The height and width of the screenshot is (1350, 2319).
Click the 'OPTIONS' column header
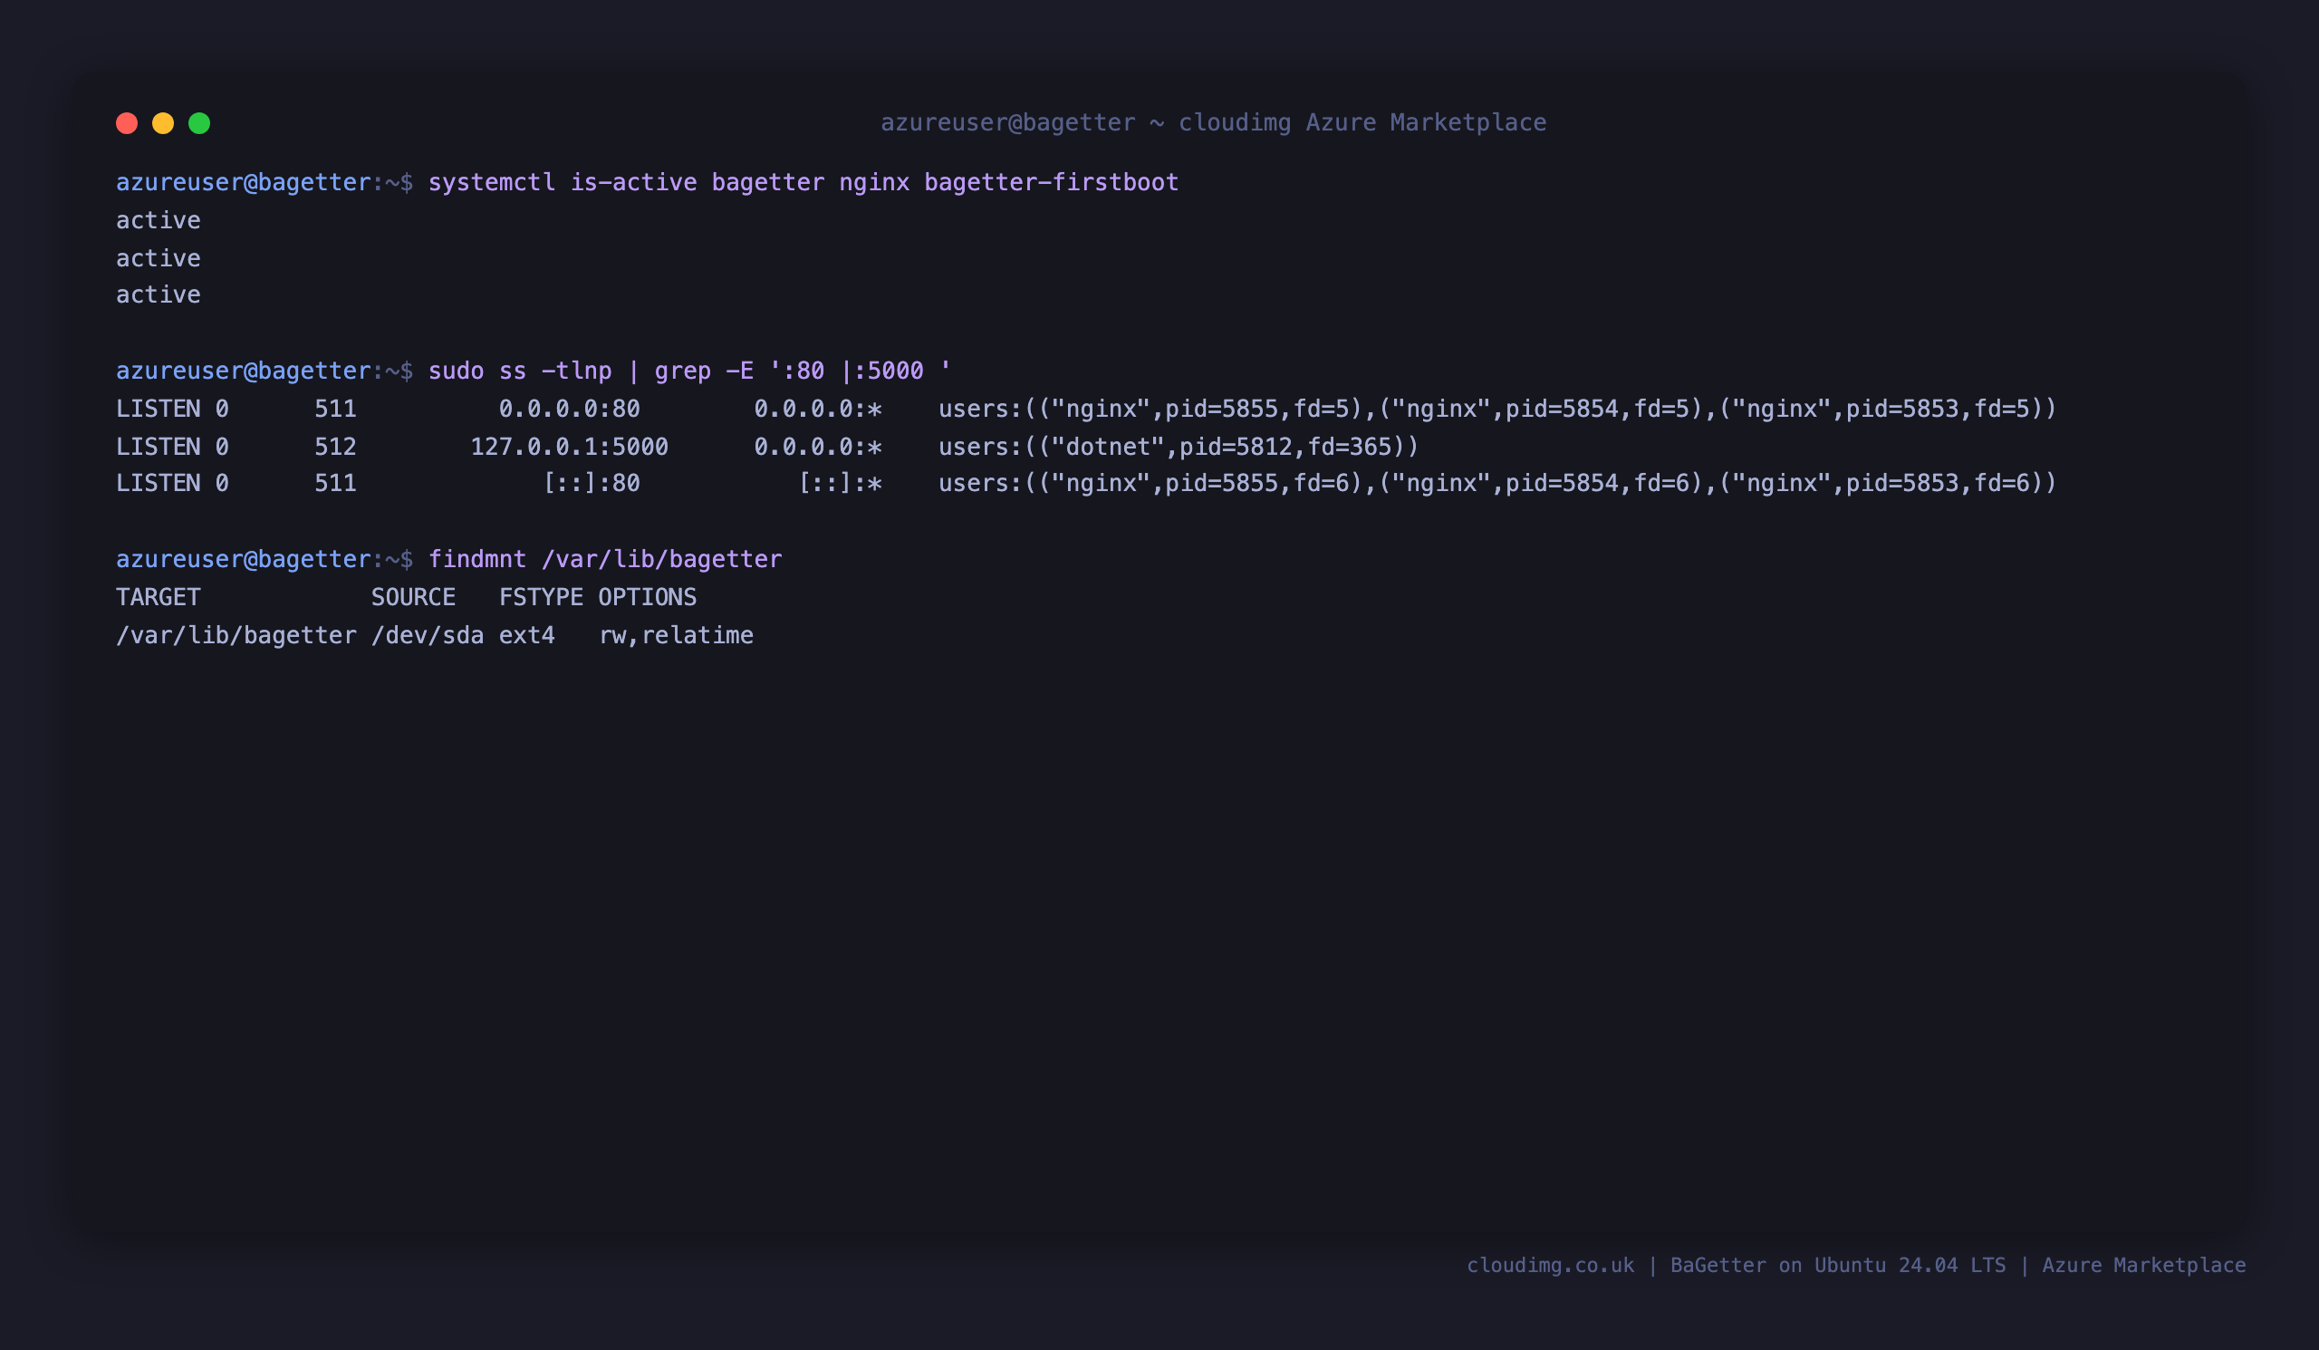pyautogui.click(x=648, y=597)
